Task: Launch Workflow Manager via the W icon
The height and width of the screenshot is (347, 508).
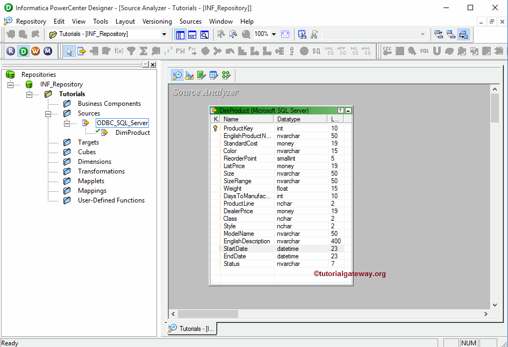Action: coord(35,51)
